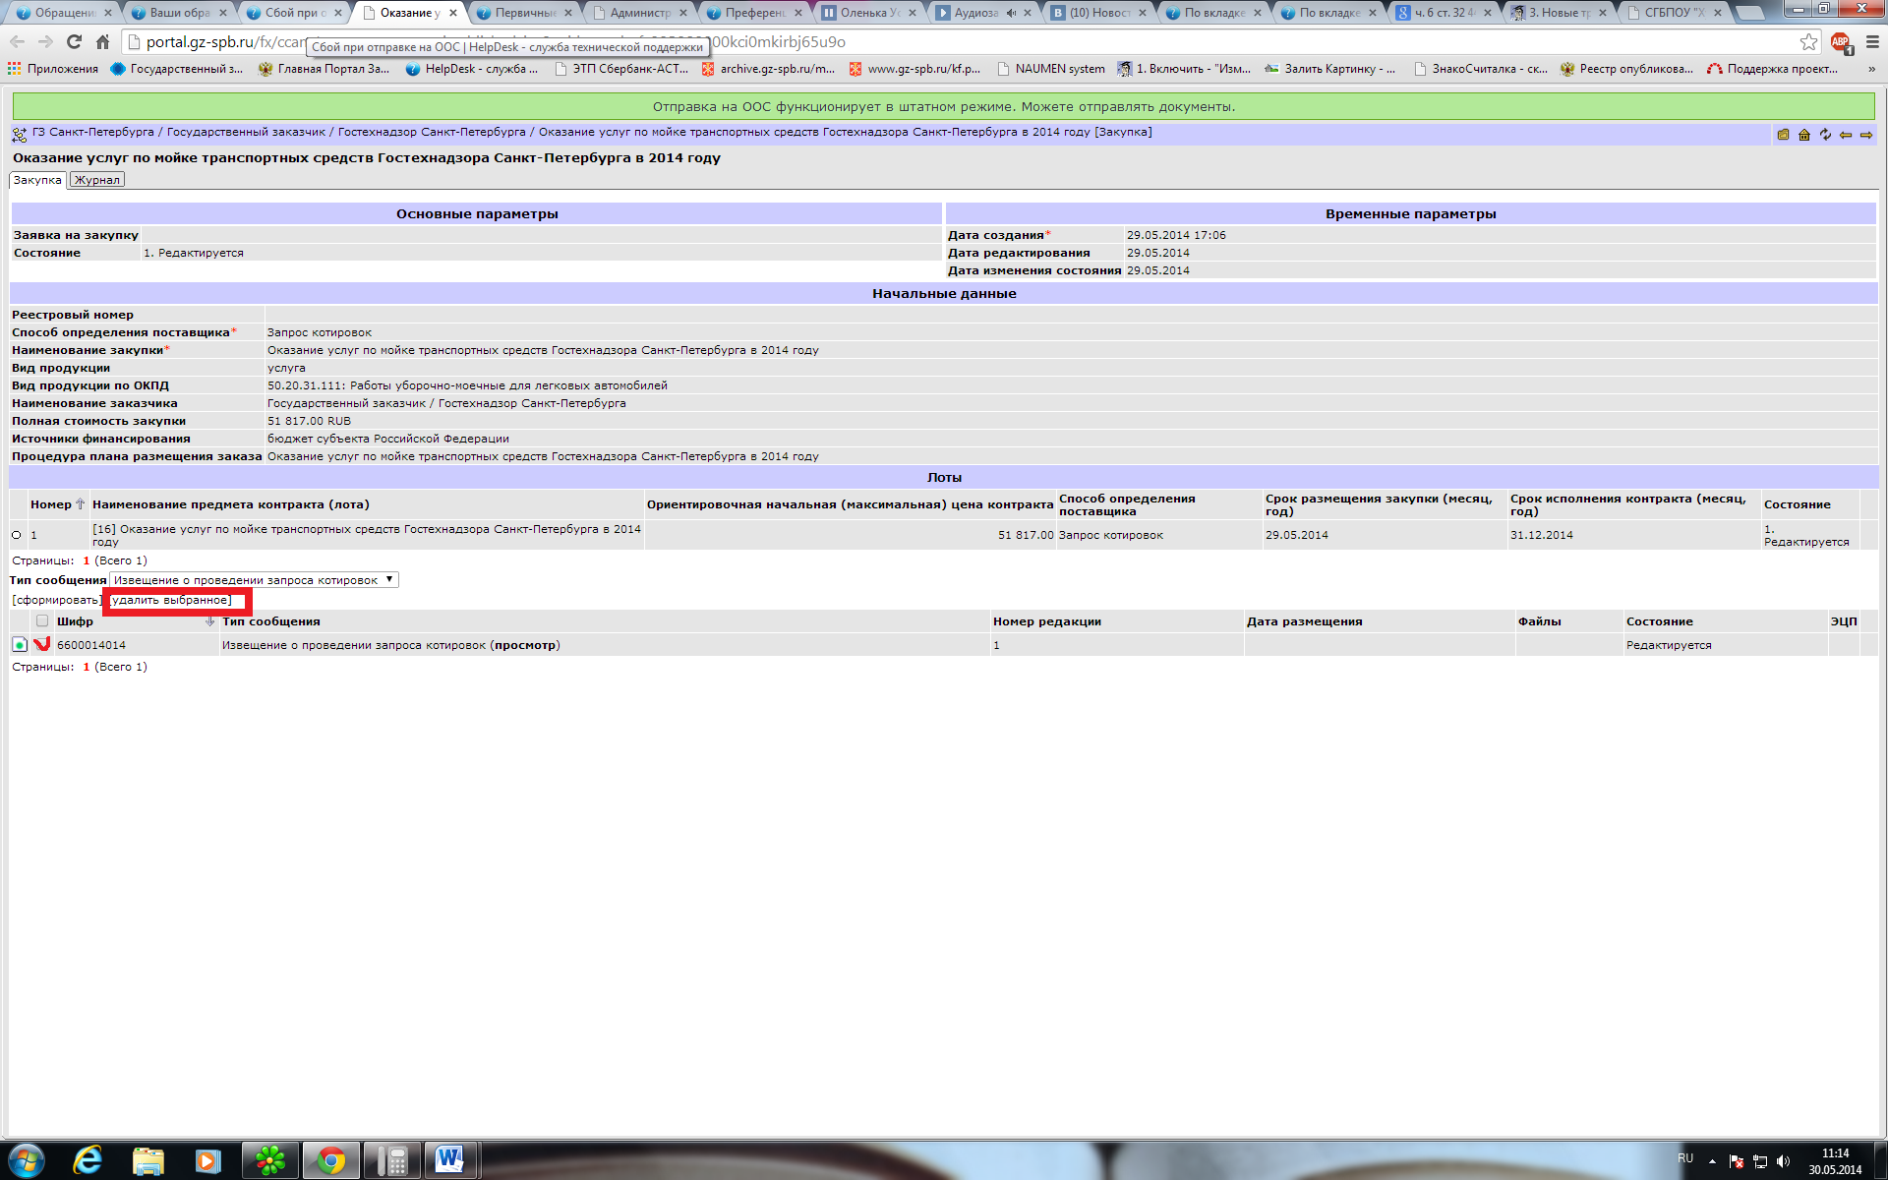1888x1180 pixels.
Task: Check the checkbox for message 6600014014
Action: click(x=41, y=645)
